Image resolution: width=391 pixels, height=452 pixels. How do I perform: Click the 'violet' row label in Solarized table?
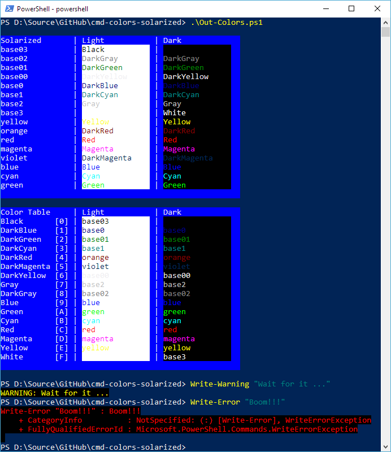14,158
